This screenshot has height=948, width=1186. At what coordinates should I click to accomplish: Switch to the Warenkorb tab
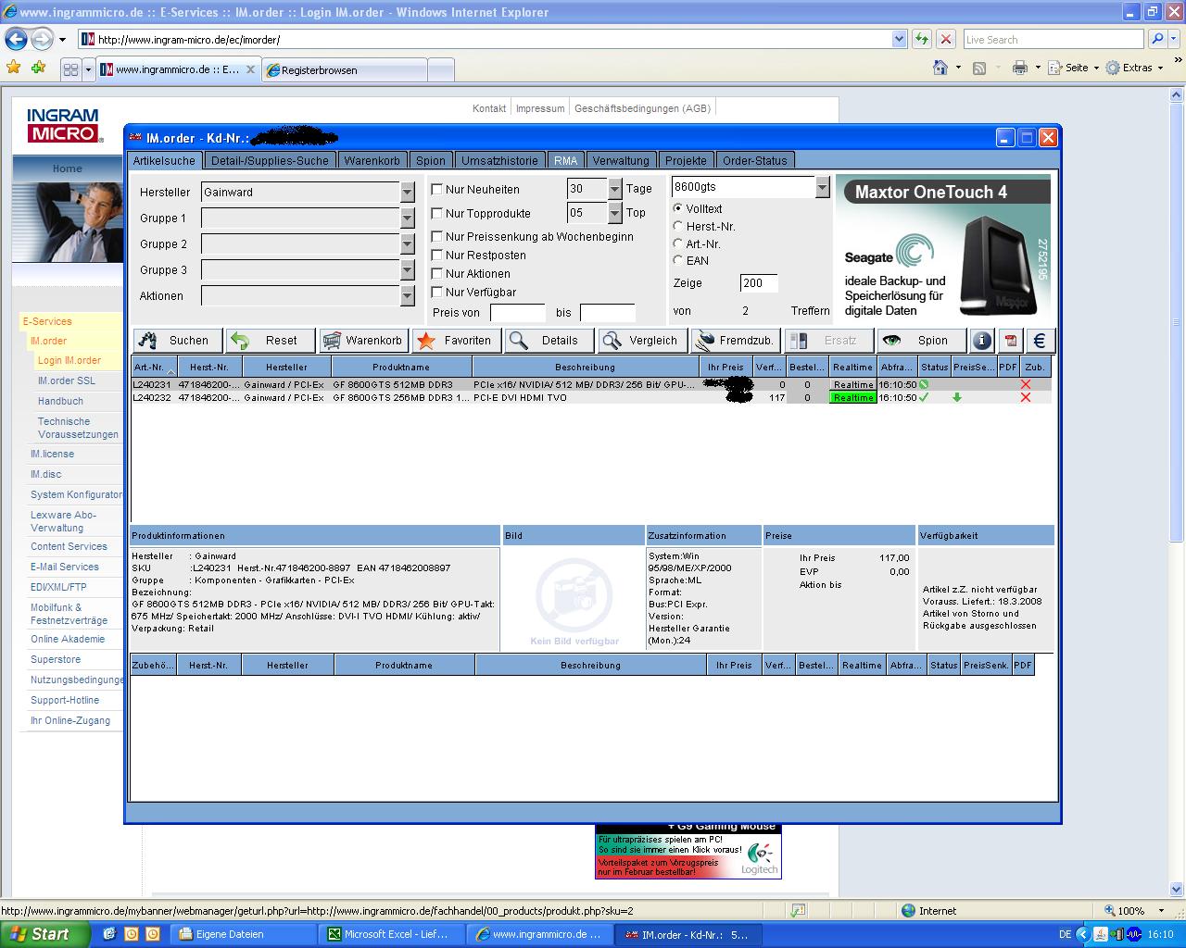point(372,160)
